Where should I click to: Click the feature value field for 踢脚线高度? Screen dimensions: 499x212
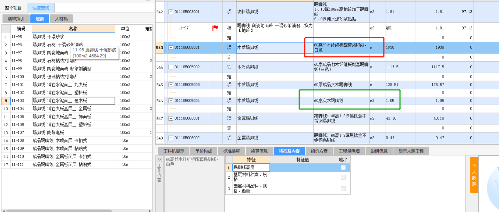tap(303, 167)
